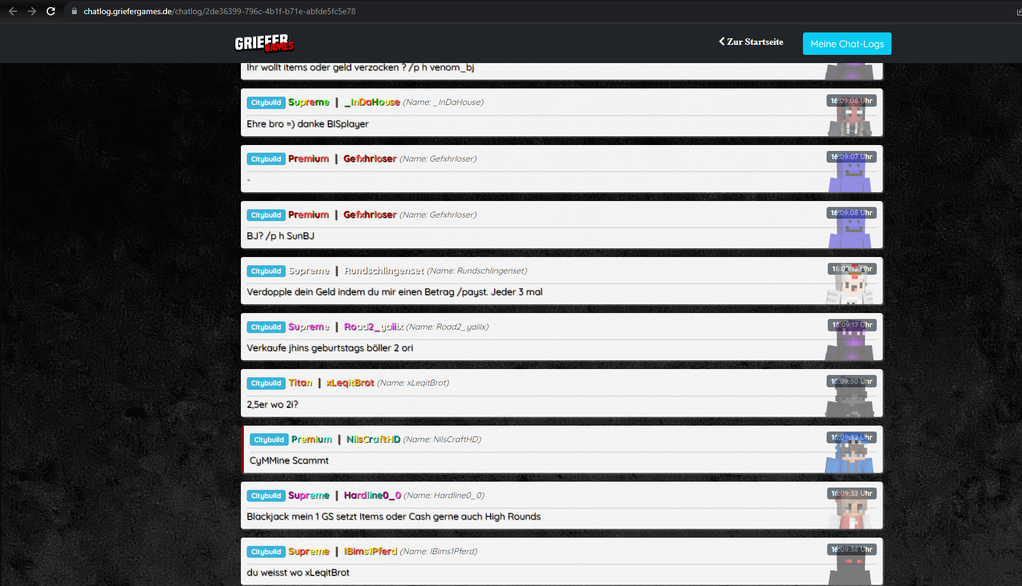Open Meine Chat-Logs button
Viewport: 1022px width, 586px height.
(x=847, y=44)
